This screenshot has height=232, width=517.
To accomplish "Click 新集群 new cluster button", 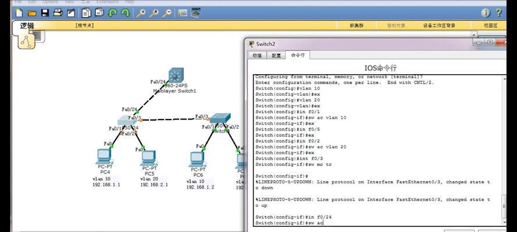I will click(x=356, y=26).
